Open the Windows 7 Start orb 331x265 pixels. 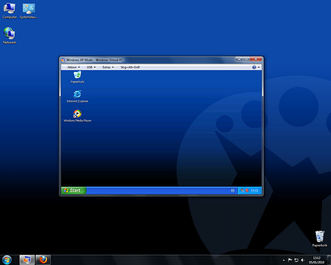pyautogui.click(x=7, y=260)
